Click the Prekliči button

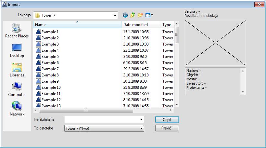[x=167, y=128]
